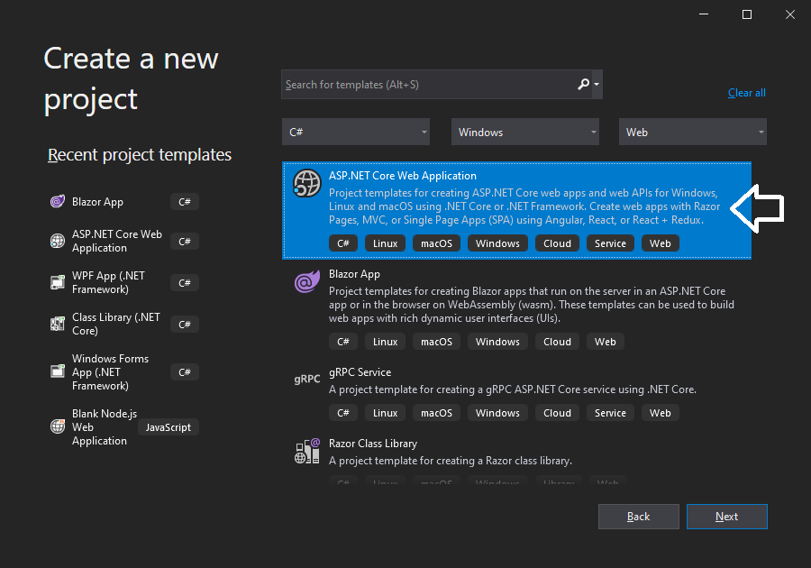Screen dimensions: 811x568
Task: Click the purple Blazor App icon in template list
Action: (x=306, y=281)
